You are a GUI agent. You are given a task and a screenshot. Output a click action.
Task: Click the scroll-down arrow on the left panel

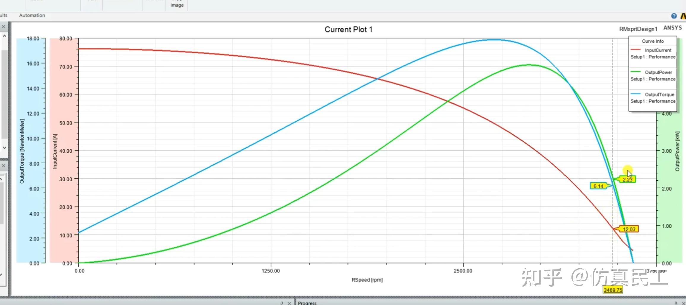pyautogui.click(x=4, y=147)
